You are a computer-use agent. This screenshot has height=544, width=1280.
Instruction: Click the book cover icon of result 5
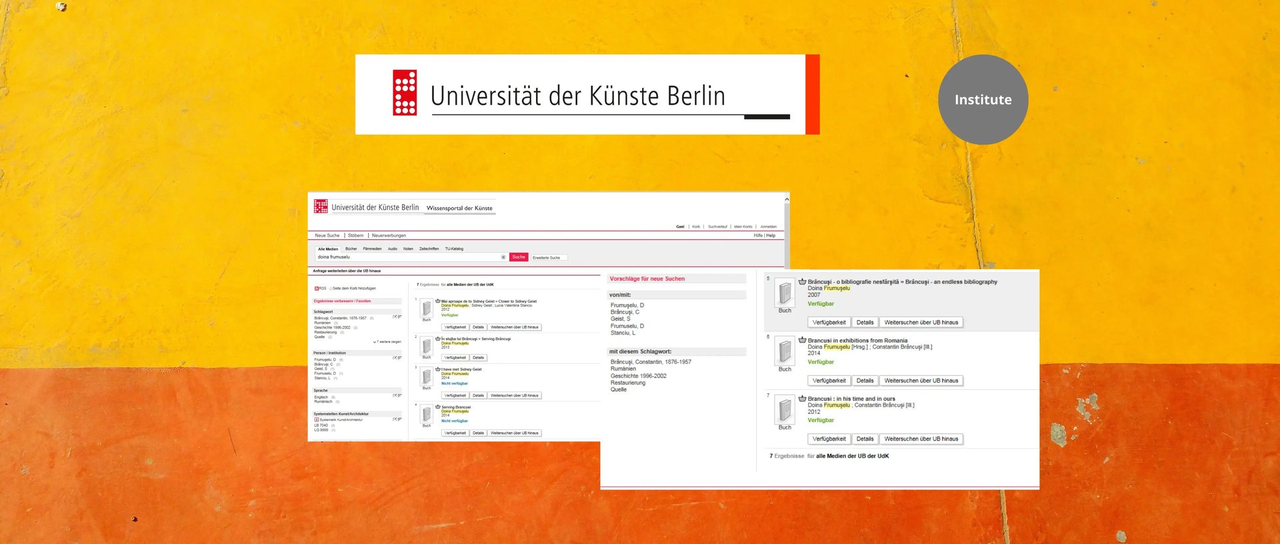pos(785,293)
